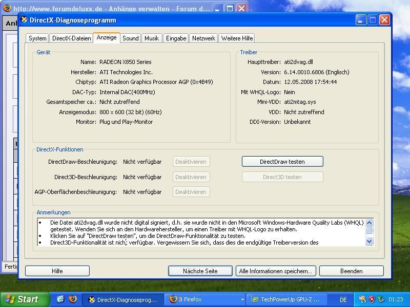Exit with the Beenden button
The width and height of the screenshot is (410, 307).
point(352,271)
